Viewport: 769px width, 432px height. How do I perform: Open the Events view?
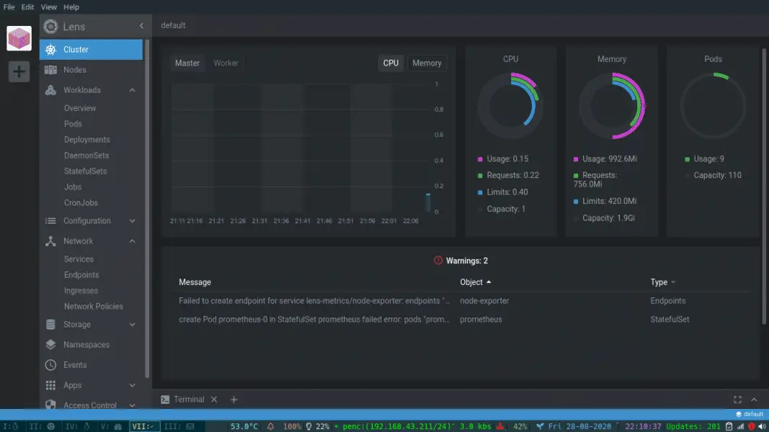pyautogui.click(x=73, y=364)
